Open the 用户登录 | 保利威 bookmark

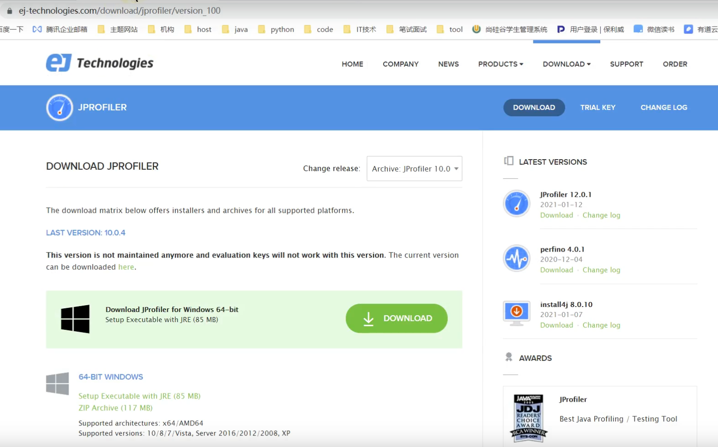591,29
